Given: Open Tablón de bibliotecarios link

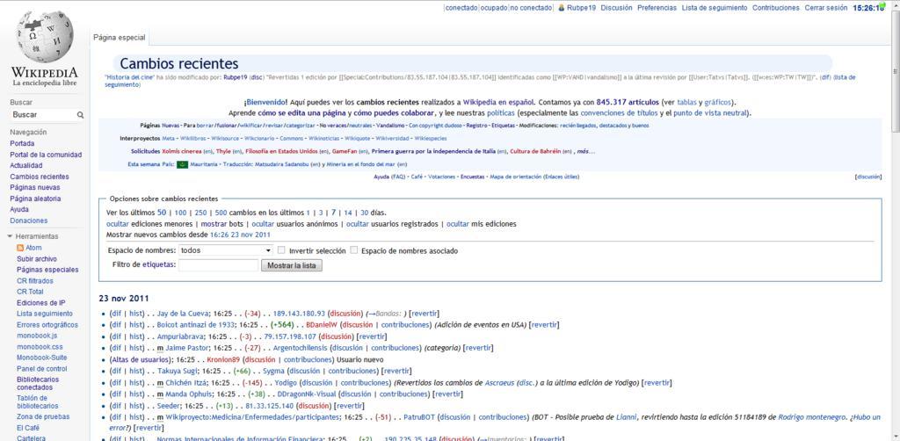Looking at the screenshot, I should tap(39, 402).
